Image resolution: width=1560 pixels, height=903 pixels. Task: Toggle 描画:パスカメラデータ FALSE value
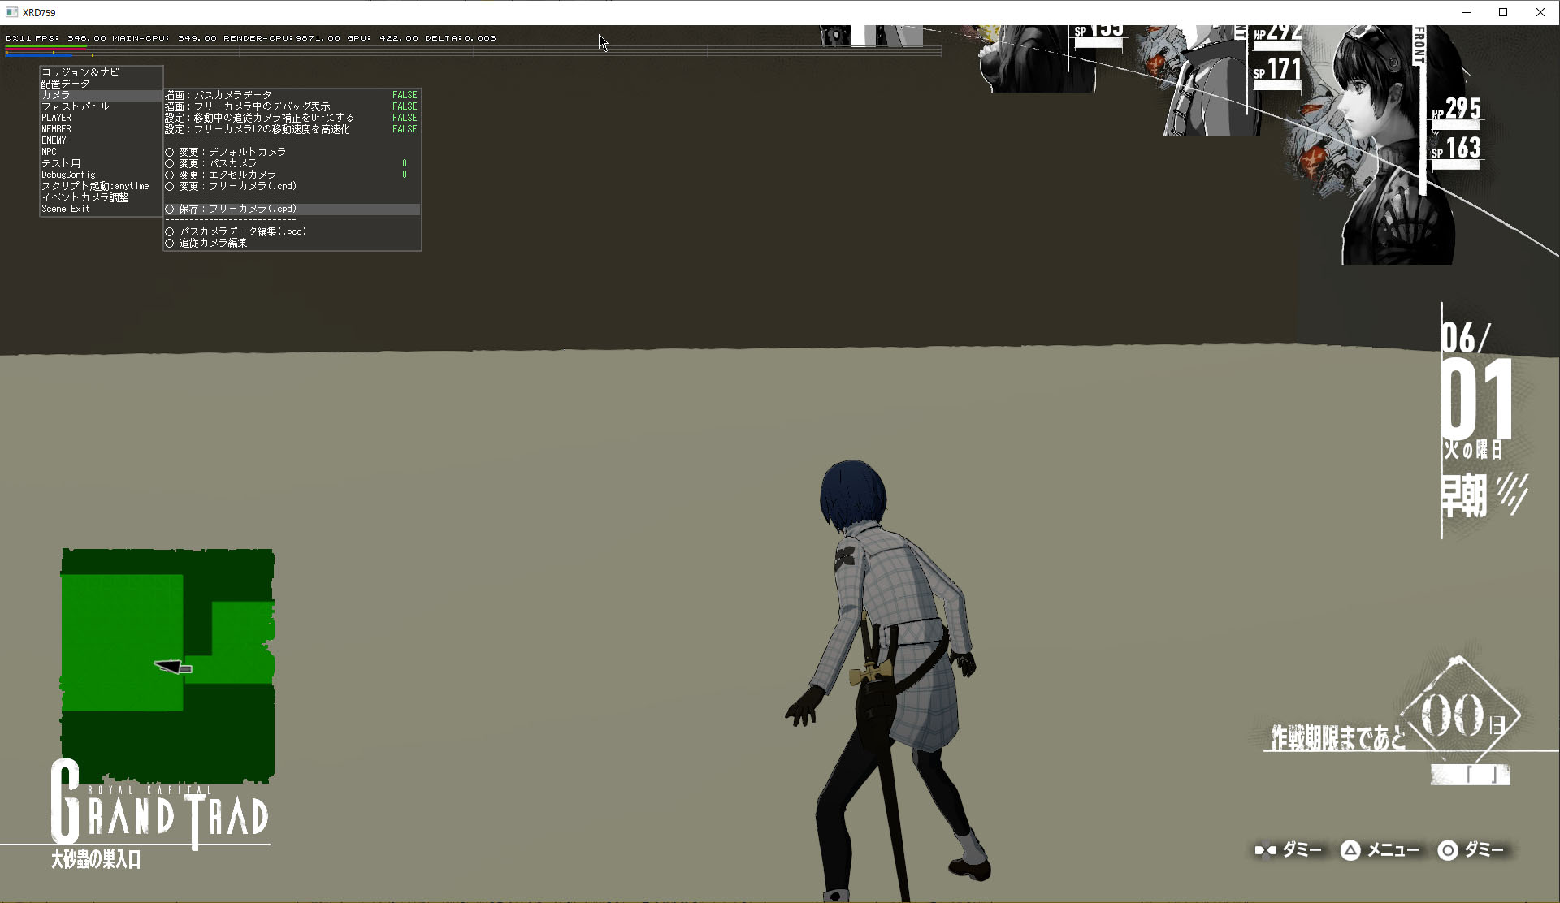point(405,95)
